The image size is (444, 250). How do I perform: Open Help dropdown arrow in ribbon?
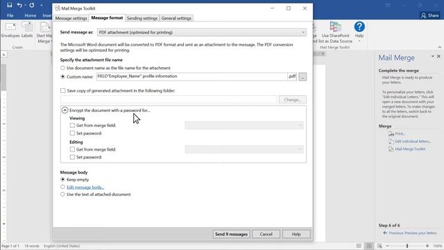tap(359, 42)
